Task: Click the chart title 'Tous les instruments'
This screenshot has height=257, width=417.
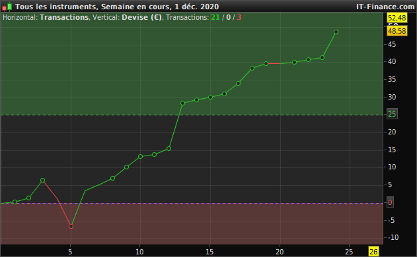Action: click(x=57, y=7)
